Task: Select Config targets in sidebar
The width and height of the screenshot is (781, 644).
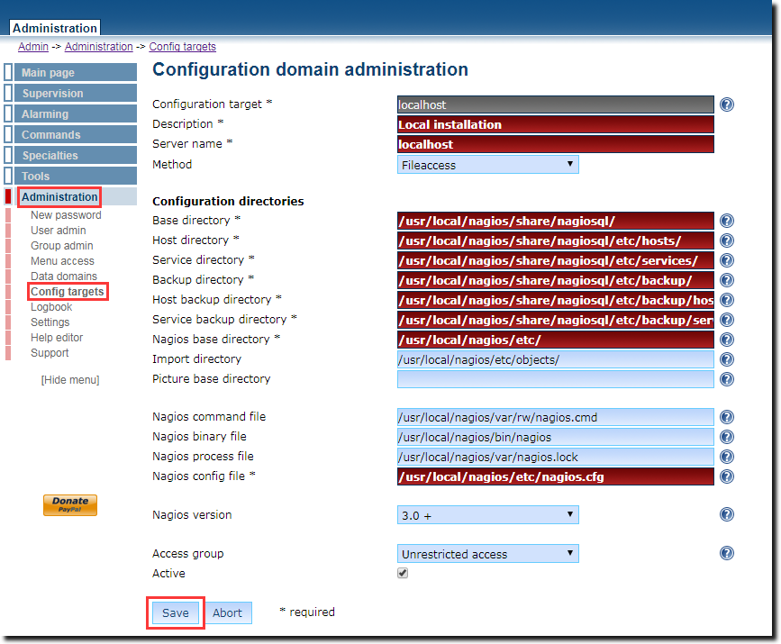Action: [x=68, y=291]
